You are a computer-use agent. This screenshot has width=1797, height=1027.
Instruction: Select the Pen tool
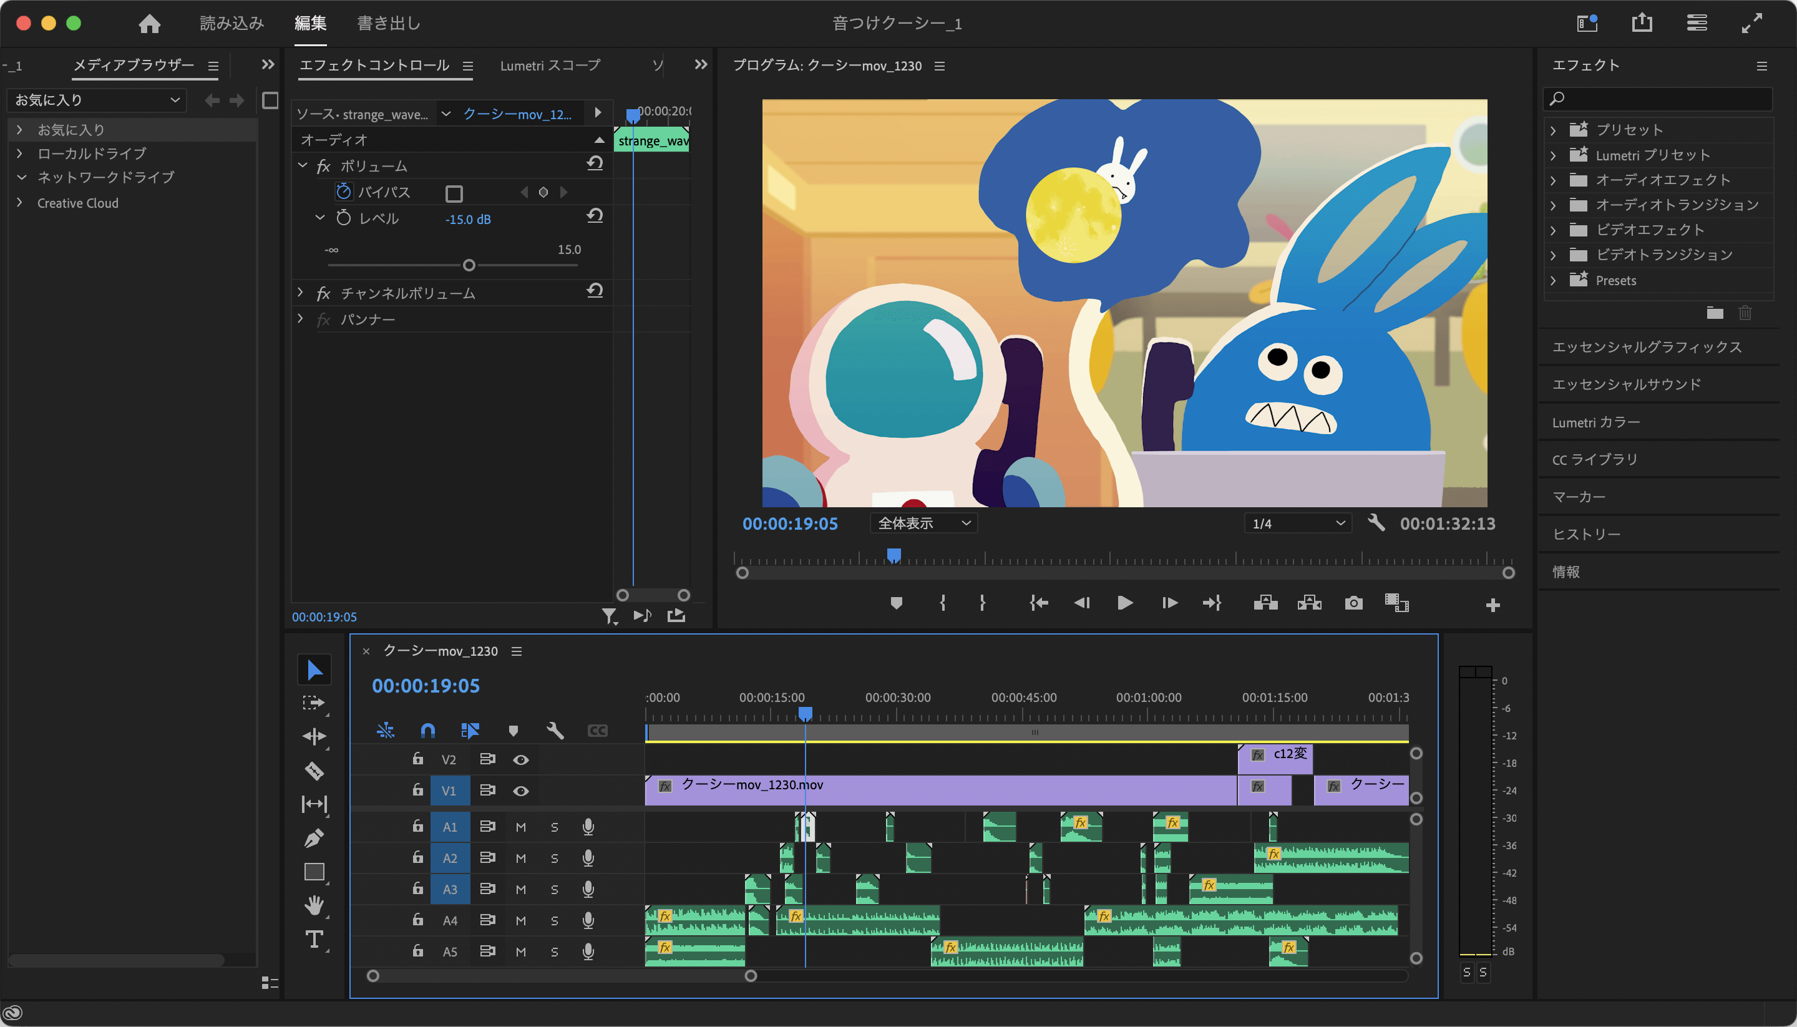[314, 838]
